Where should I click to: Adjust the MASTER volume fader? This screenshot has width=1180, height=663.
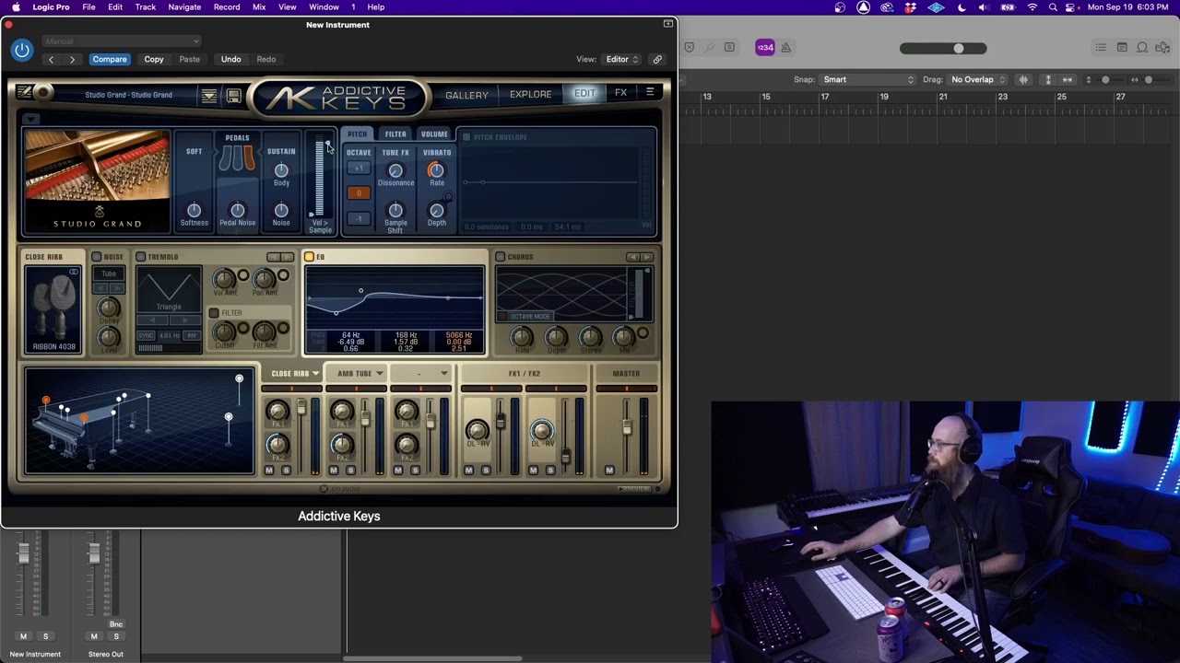coord(627,427)
